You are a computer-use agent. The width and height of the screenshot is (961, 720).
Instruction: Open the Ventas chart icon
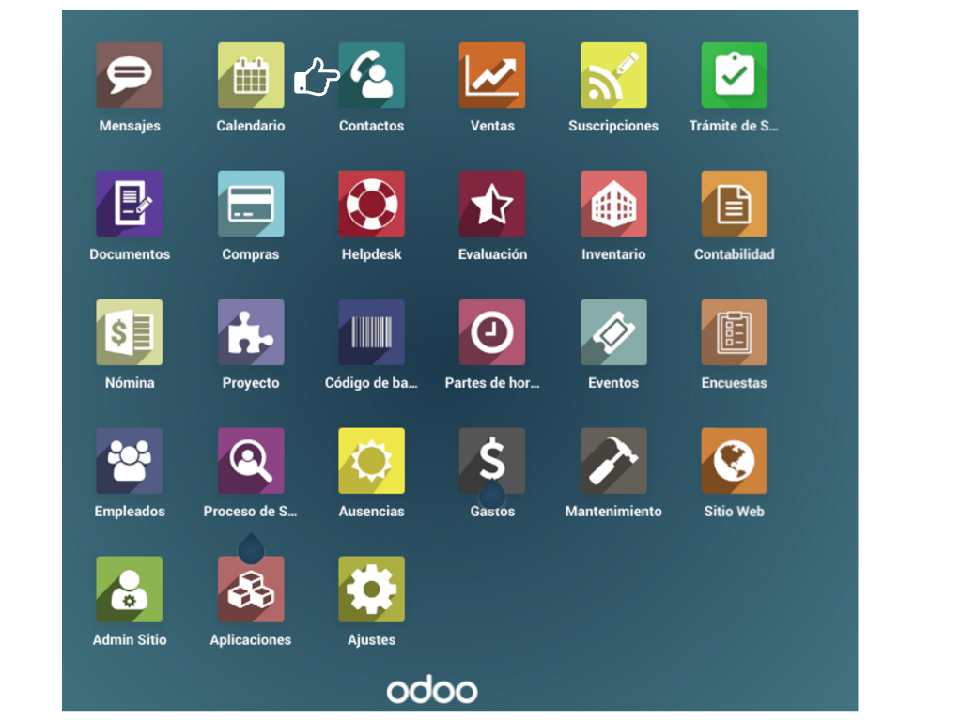pos(492,75)
